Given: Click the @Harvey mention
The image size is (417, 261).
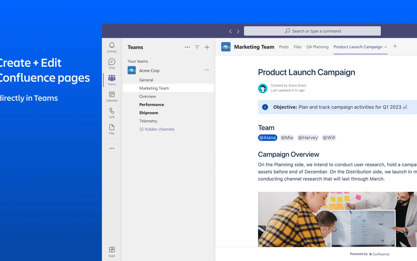Looking at the screenshot, I should 308,138.
